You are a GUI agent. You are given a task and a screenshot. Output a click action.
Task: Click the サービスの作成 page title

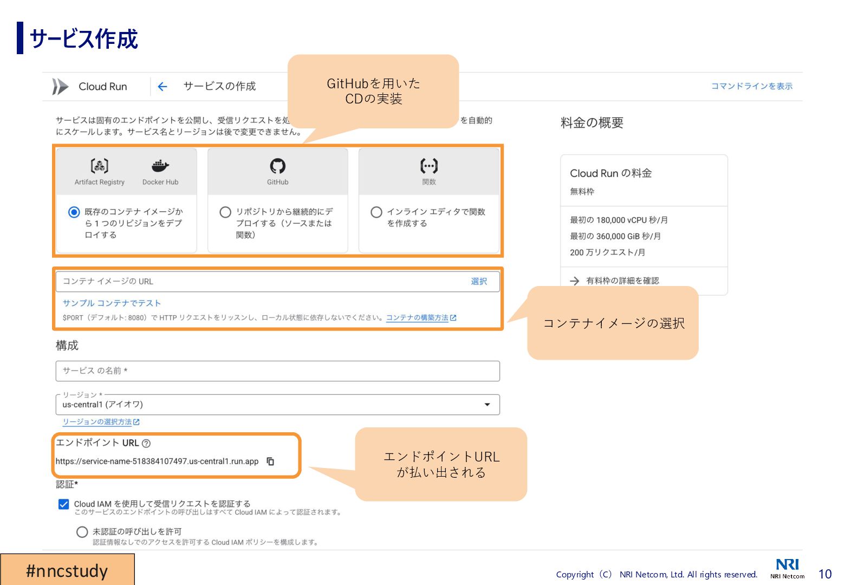(219, 86)
